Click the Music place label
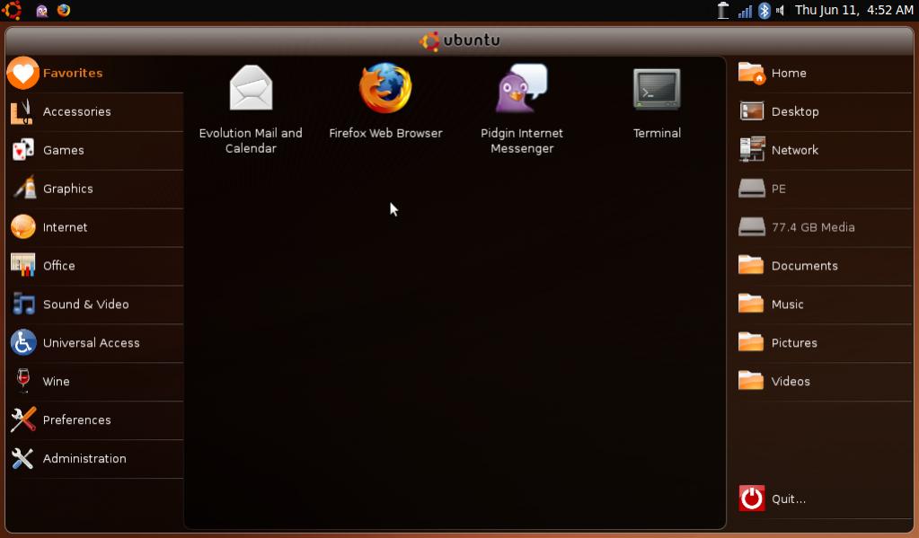The height and width of the screenshot is (538, 919). pyautogui.click(x=787, y=304)
